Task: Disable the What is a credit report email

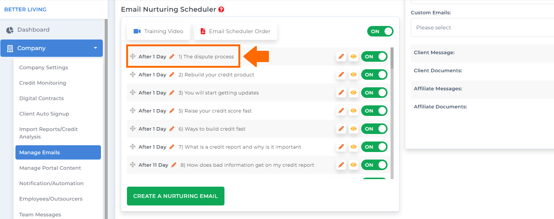Action: [x=374, y=147]
